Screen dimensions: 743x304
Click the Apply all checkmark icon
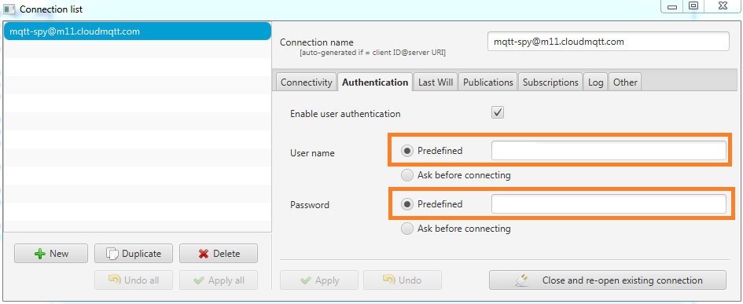point(200,280)
